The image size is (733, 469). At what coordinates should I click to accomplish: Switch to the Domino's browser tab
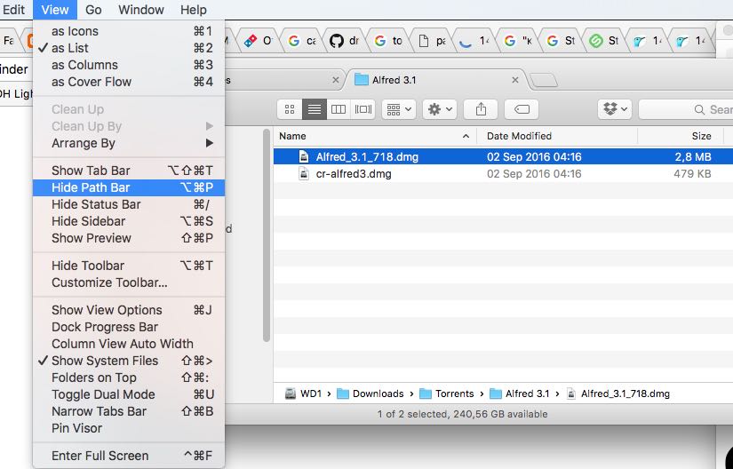pos(258,41)
